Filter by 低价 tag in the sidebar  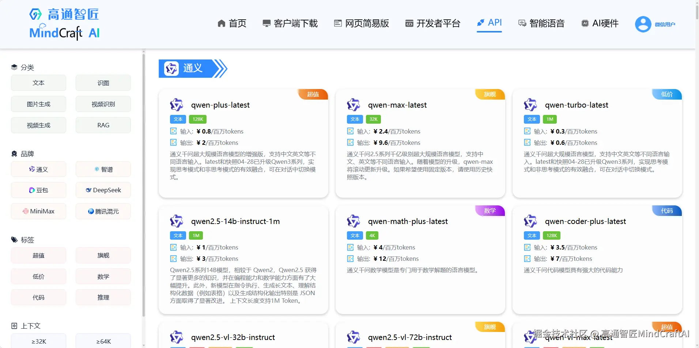coord(38,277)
